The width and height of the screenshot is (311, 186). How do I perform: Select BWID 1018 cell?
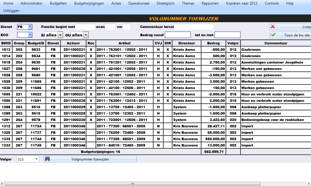(6, 62)
